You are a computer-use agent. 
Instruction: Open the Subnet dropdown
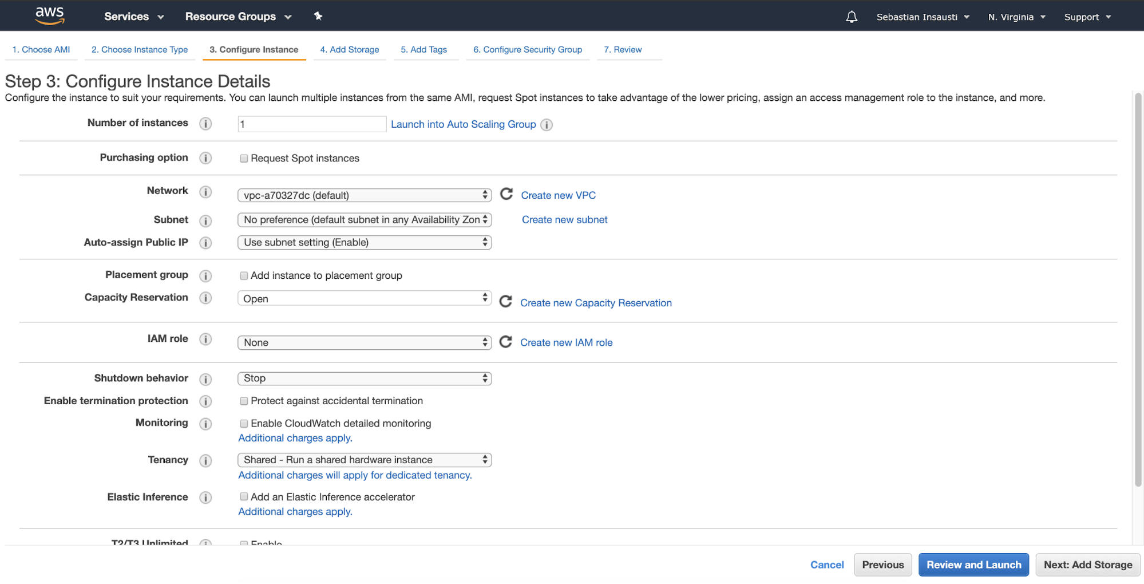(365, 220)
